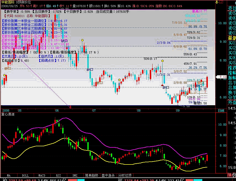The image size is (236, 181).
Task: Click the 38.2%:(7.56 Fibonacci label
Action: click(198, 67)
